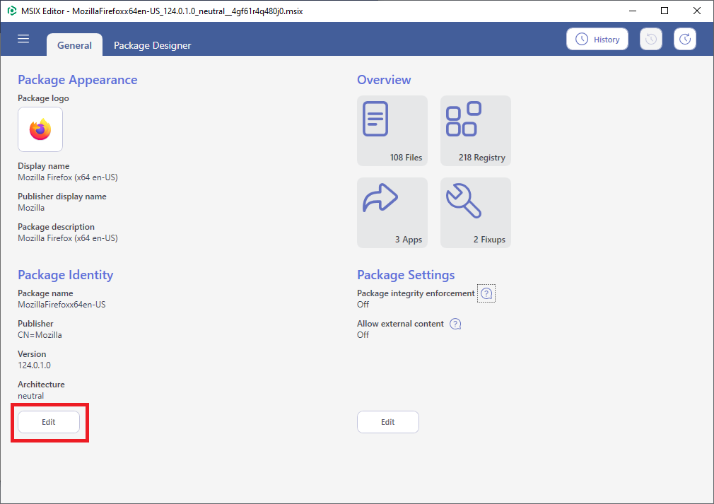Click the redo history icon button
The image size is (714, 504).
point(685,39)
